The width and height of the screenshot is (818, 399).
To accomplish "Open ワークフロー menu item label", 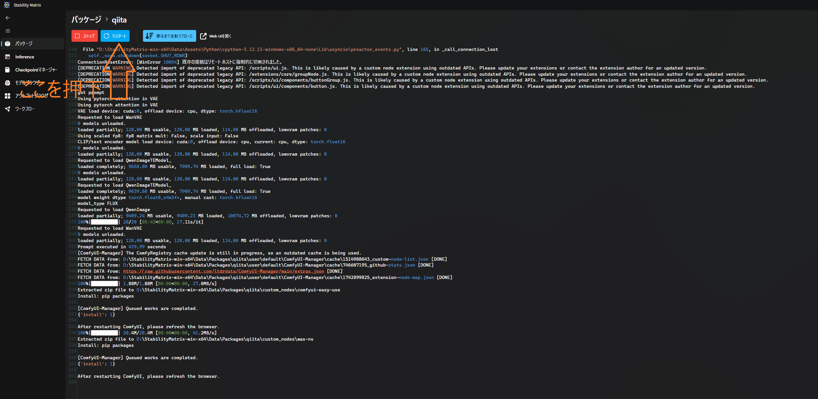I will click(25, 109).
